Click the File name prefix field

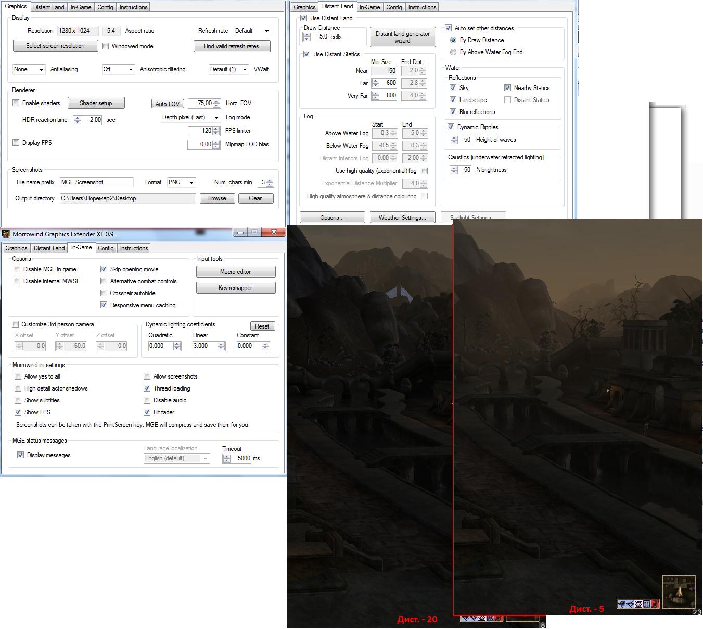click(x=97, y=182)
